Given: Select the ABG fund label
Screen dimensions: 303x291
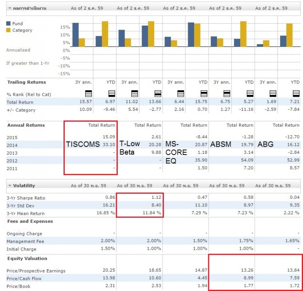Looking at the screenshot, I should click(x=265, y=145).
